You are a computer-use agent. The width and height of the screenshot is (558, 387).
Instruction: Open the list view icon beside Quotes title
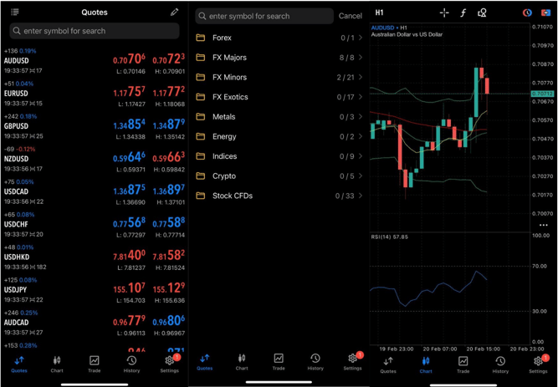tap(15, 13)
